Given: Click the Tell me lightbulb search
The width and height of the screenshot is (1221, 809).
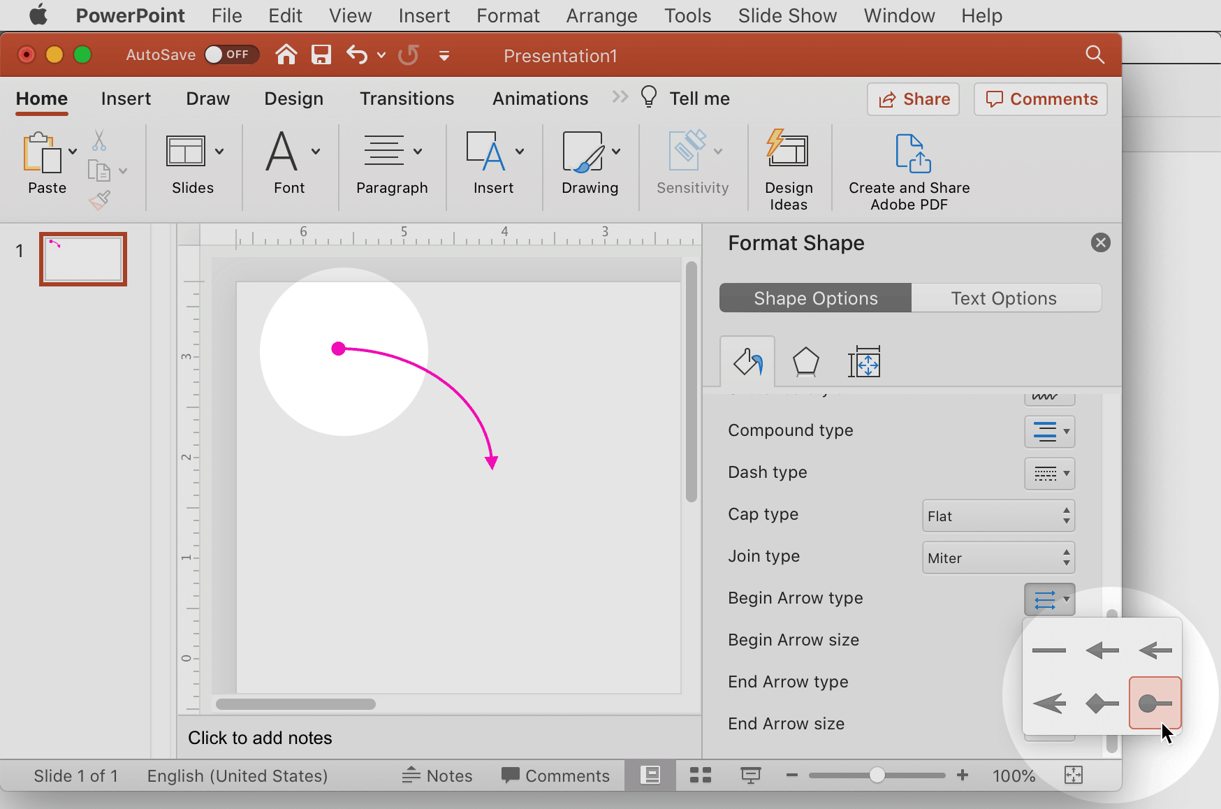Looking at the screenshot, I should [685, 98].
